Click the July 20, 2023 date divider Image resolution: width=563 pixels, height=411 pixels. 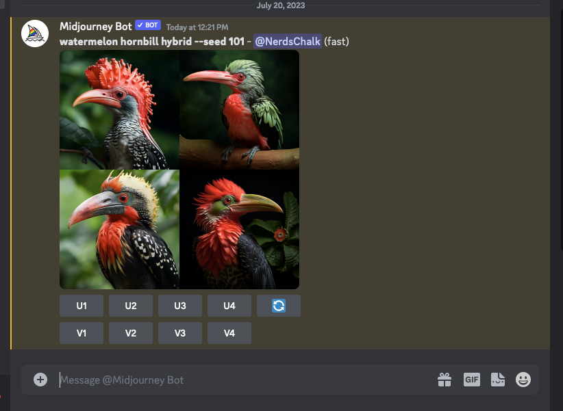[x=281, y=5]
